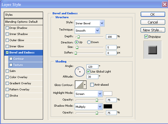Click the New Style... button
The image size is (168, 124).
[153, 30]
